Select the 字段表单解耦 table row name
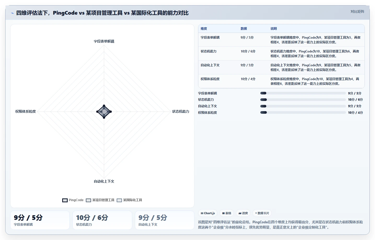375x240 pixels. [210, 38]
